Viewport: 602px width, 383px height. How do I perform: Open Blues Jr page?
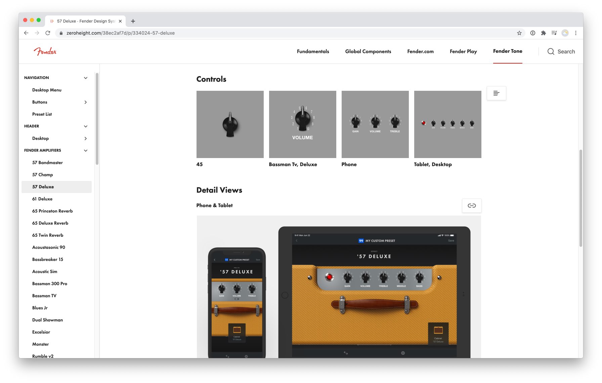click(x=40, y=308)
